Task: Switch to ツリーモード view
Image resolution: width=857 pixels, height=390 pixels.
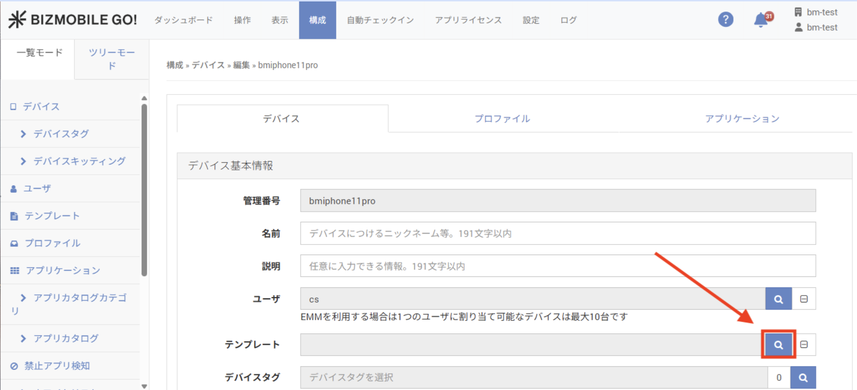Action: pos(111,59)
